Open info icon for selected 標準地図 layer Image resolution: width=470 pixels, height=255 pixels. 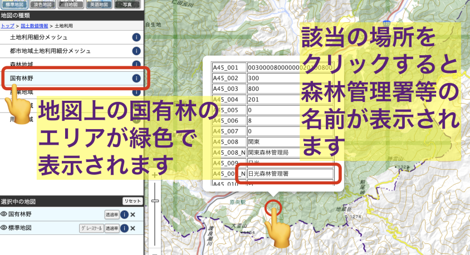125,228
